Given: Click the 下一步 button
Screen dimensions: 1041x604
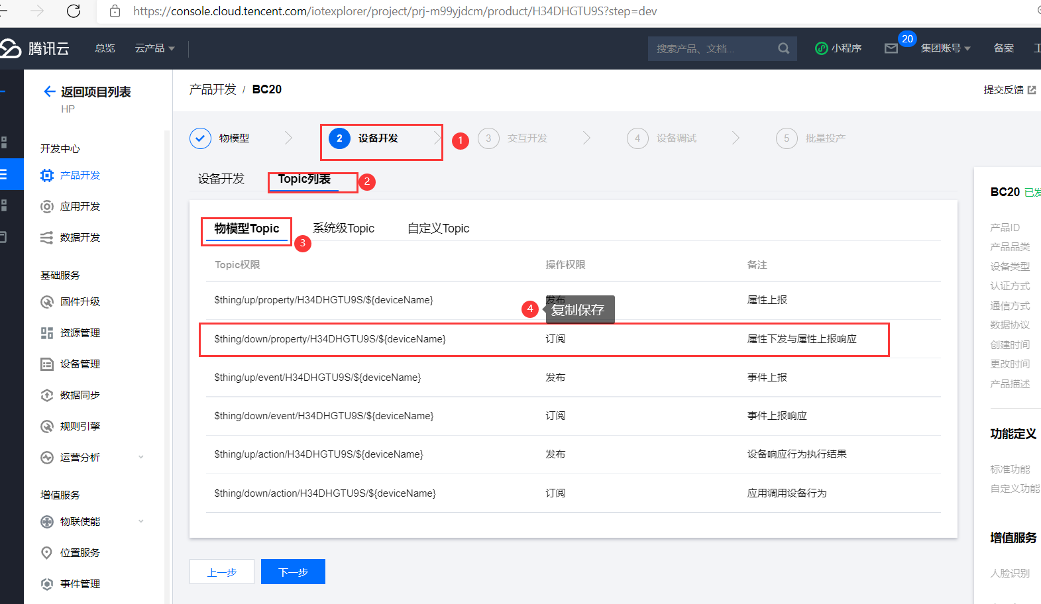Looking at the screenshot, I should point(293,572).
